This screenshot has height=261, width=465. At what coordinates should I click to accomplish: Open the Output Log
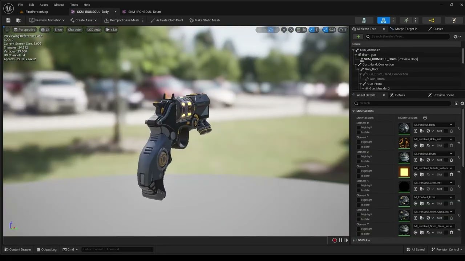coord(46,249)
